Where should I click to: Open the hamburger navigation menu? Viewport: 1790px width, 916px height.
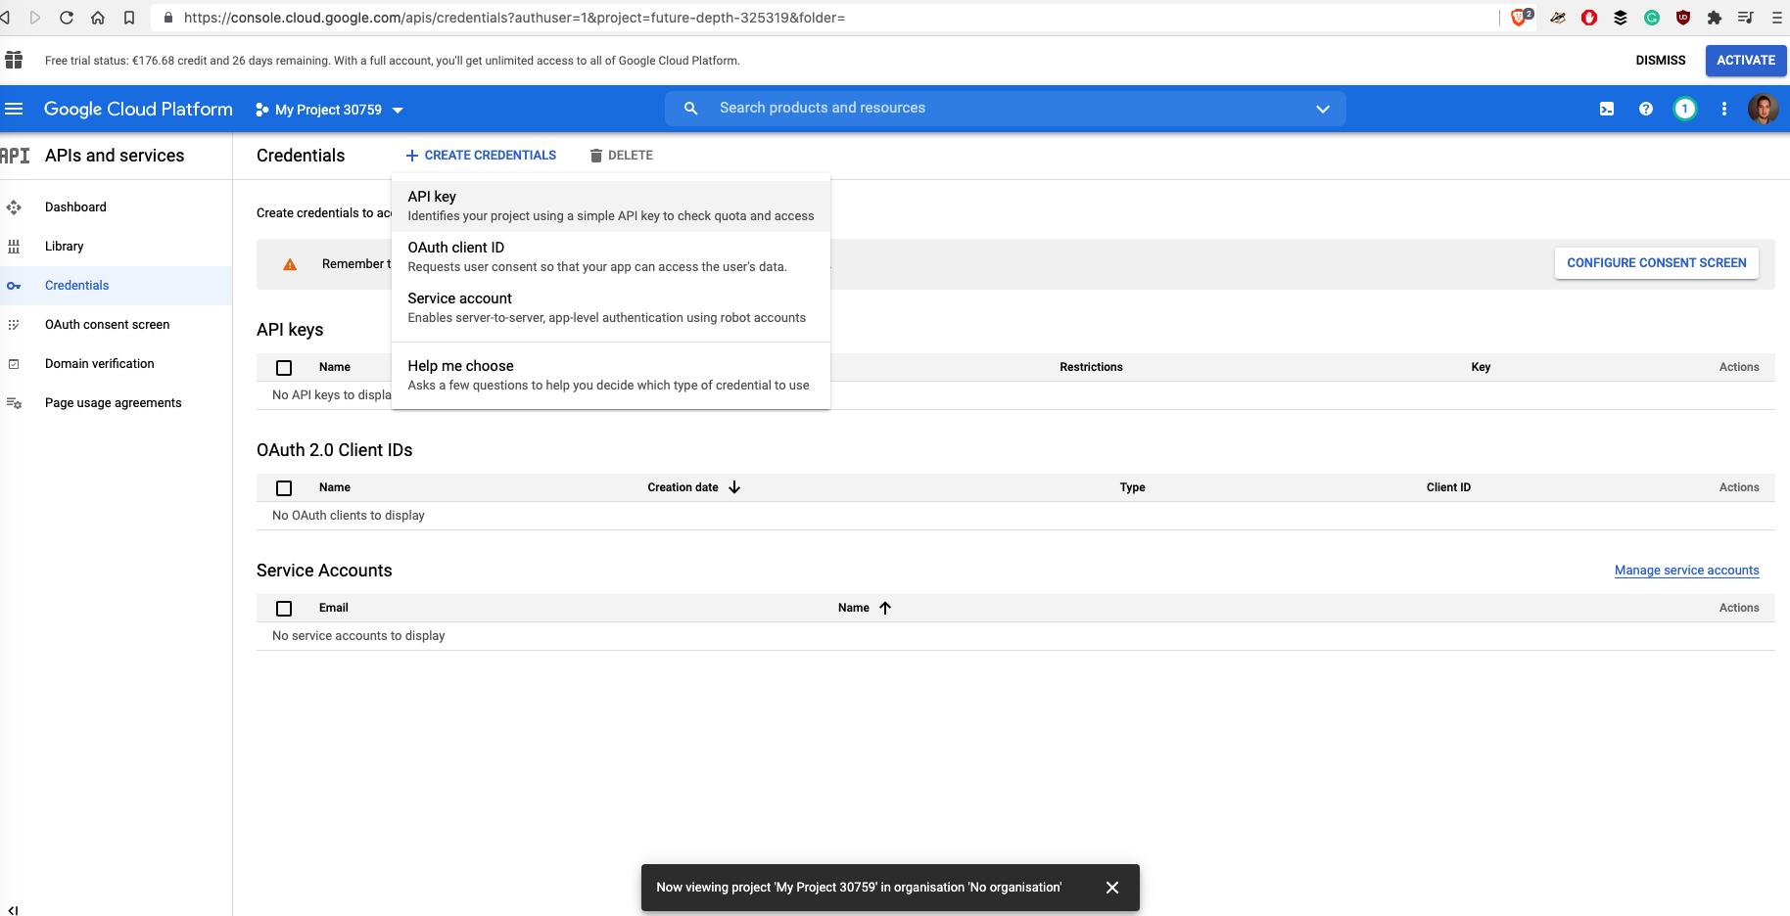point(14,109)
